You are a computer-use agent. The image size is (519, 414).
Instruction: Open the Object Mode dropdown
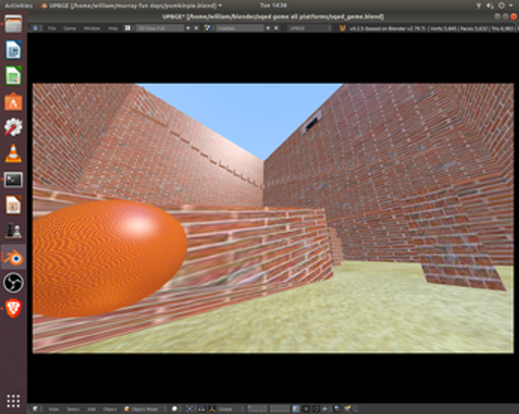click(144, 409)
